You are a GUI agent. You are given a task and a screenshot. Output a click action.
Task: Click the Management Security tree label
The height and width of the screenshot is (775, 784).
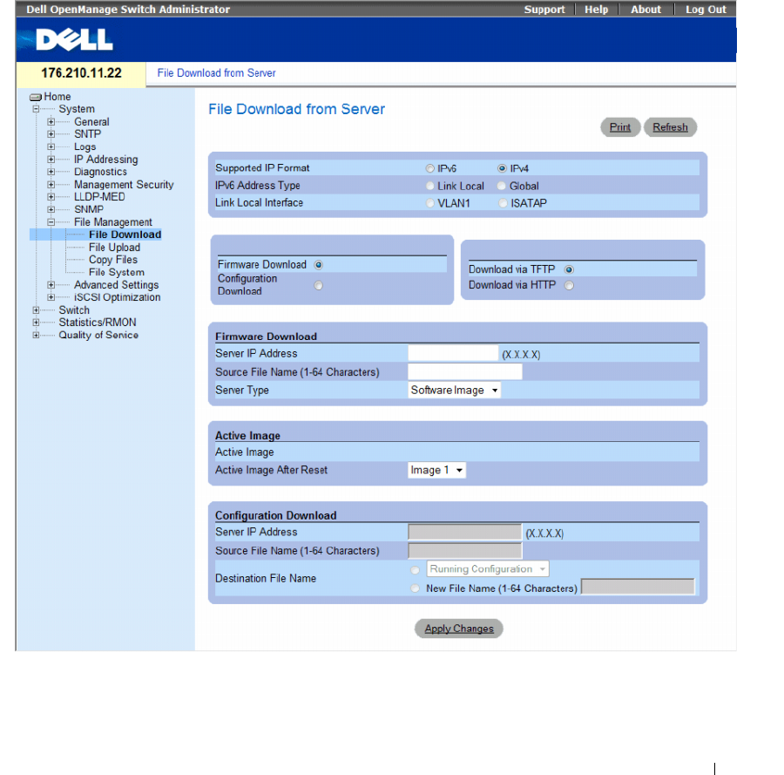[x=124, y=185]
